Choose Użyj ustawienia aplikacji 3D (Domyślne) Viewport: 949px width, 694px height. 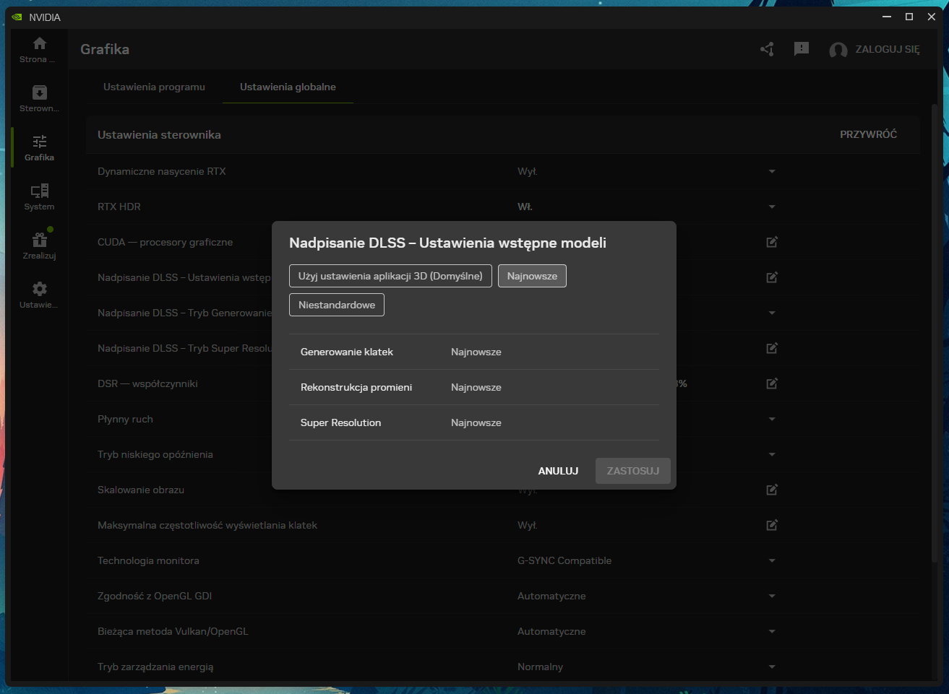click(390, 276)
